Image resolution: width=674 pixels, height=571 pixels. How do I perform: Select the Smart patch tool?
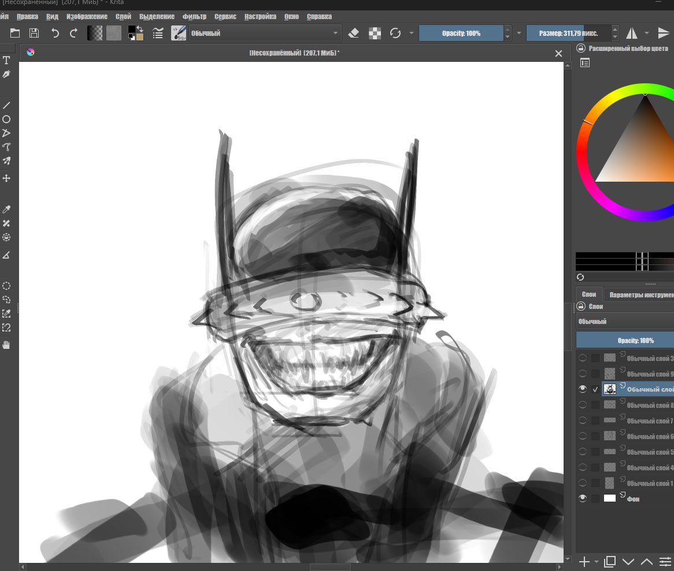pyautogui.click(x=6, y=223)
